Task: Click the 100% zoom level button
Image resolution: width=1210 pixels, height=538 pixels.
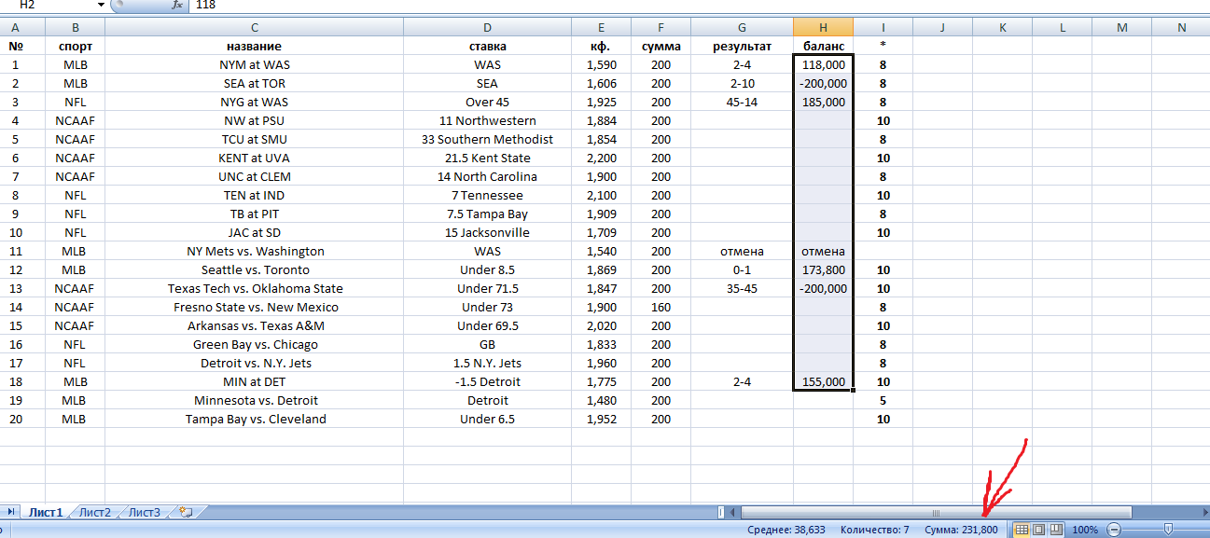Action: pyautogui.click(x=1085, y=530)
